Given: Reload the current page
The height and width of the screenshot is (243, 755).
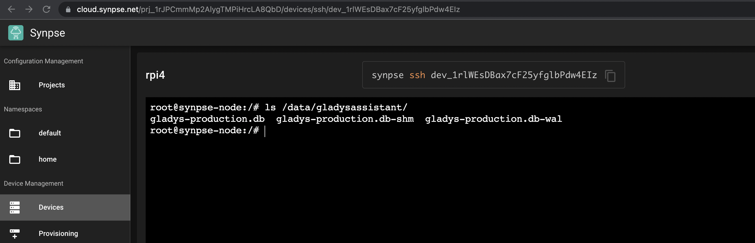Looking at the screenshot, I should pos(46,9).
